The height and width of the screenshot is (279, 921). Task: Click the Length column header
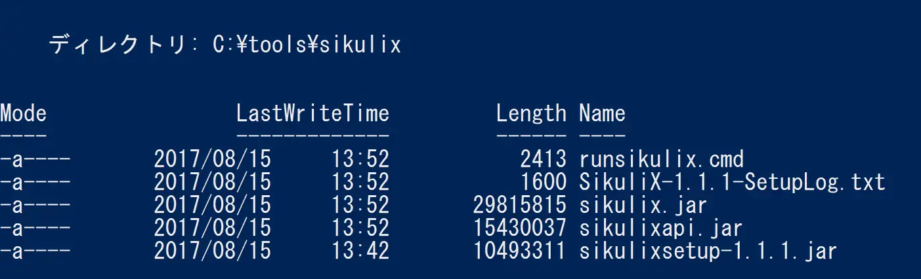coord(531,113)
